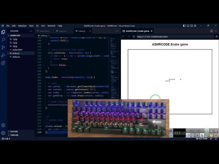Open the Edit menu
The height and width of the screenshot is (164, 219).
coord(14,26)
